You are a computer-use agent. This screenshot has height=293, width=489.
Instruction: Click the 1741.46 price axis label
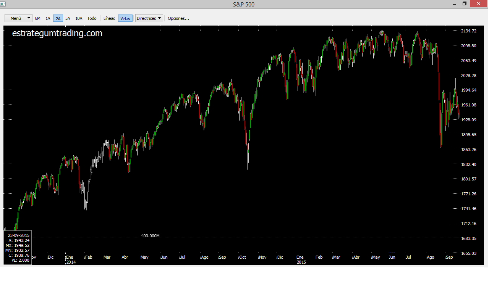tap(469, 209)
